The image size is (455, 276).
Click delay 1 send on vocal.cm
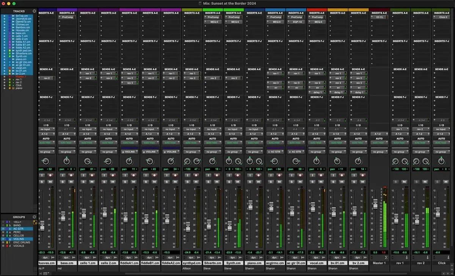317,92
